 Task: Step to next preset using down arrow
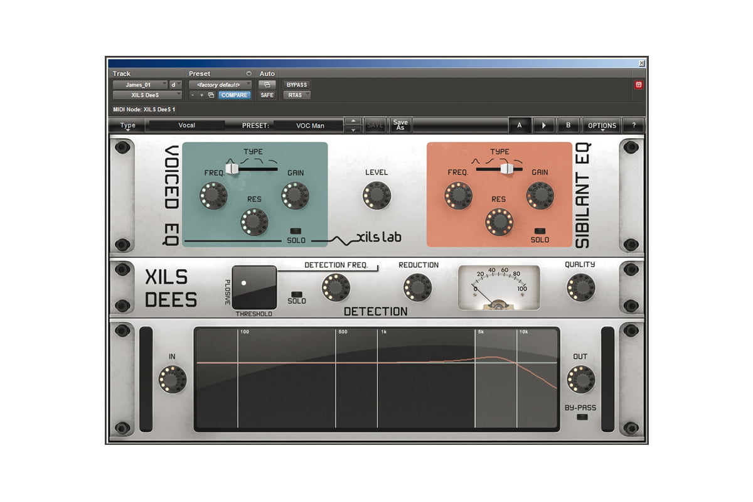tap(353, 129)
